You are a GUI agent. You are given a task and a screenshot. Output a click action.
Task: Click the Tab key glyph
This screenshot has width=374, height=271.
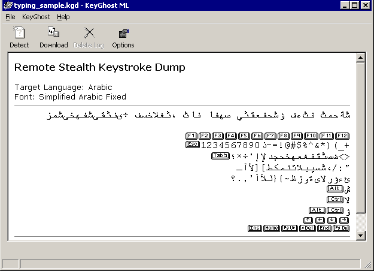(x=221, y=156)
